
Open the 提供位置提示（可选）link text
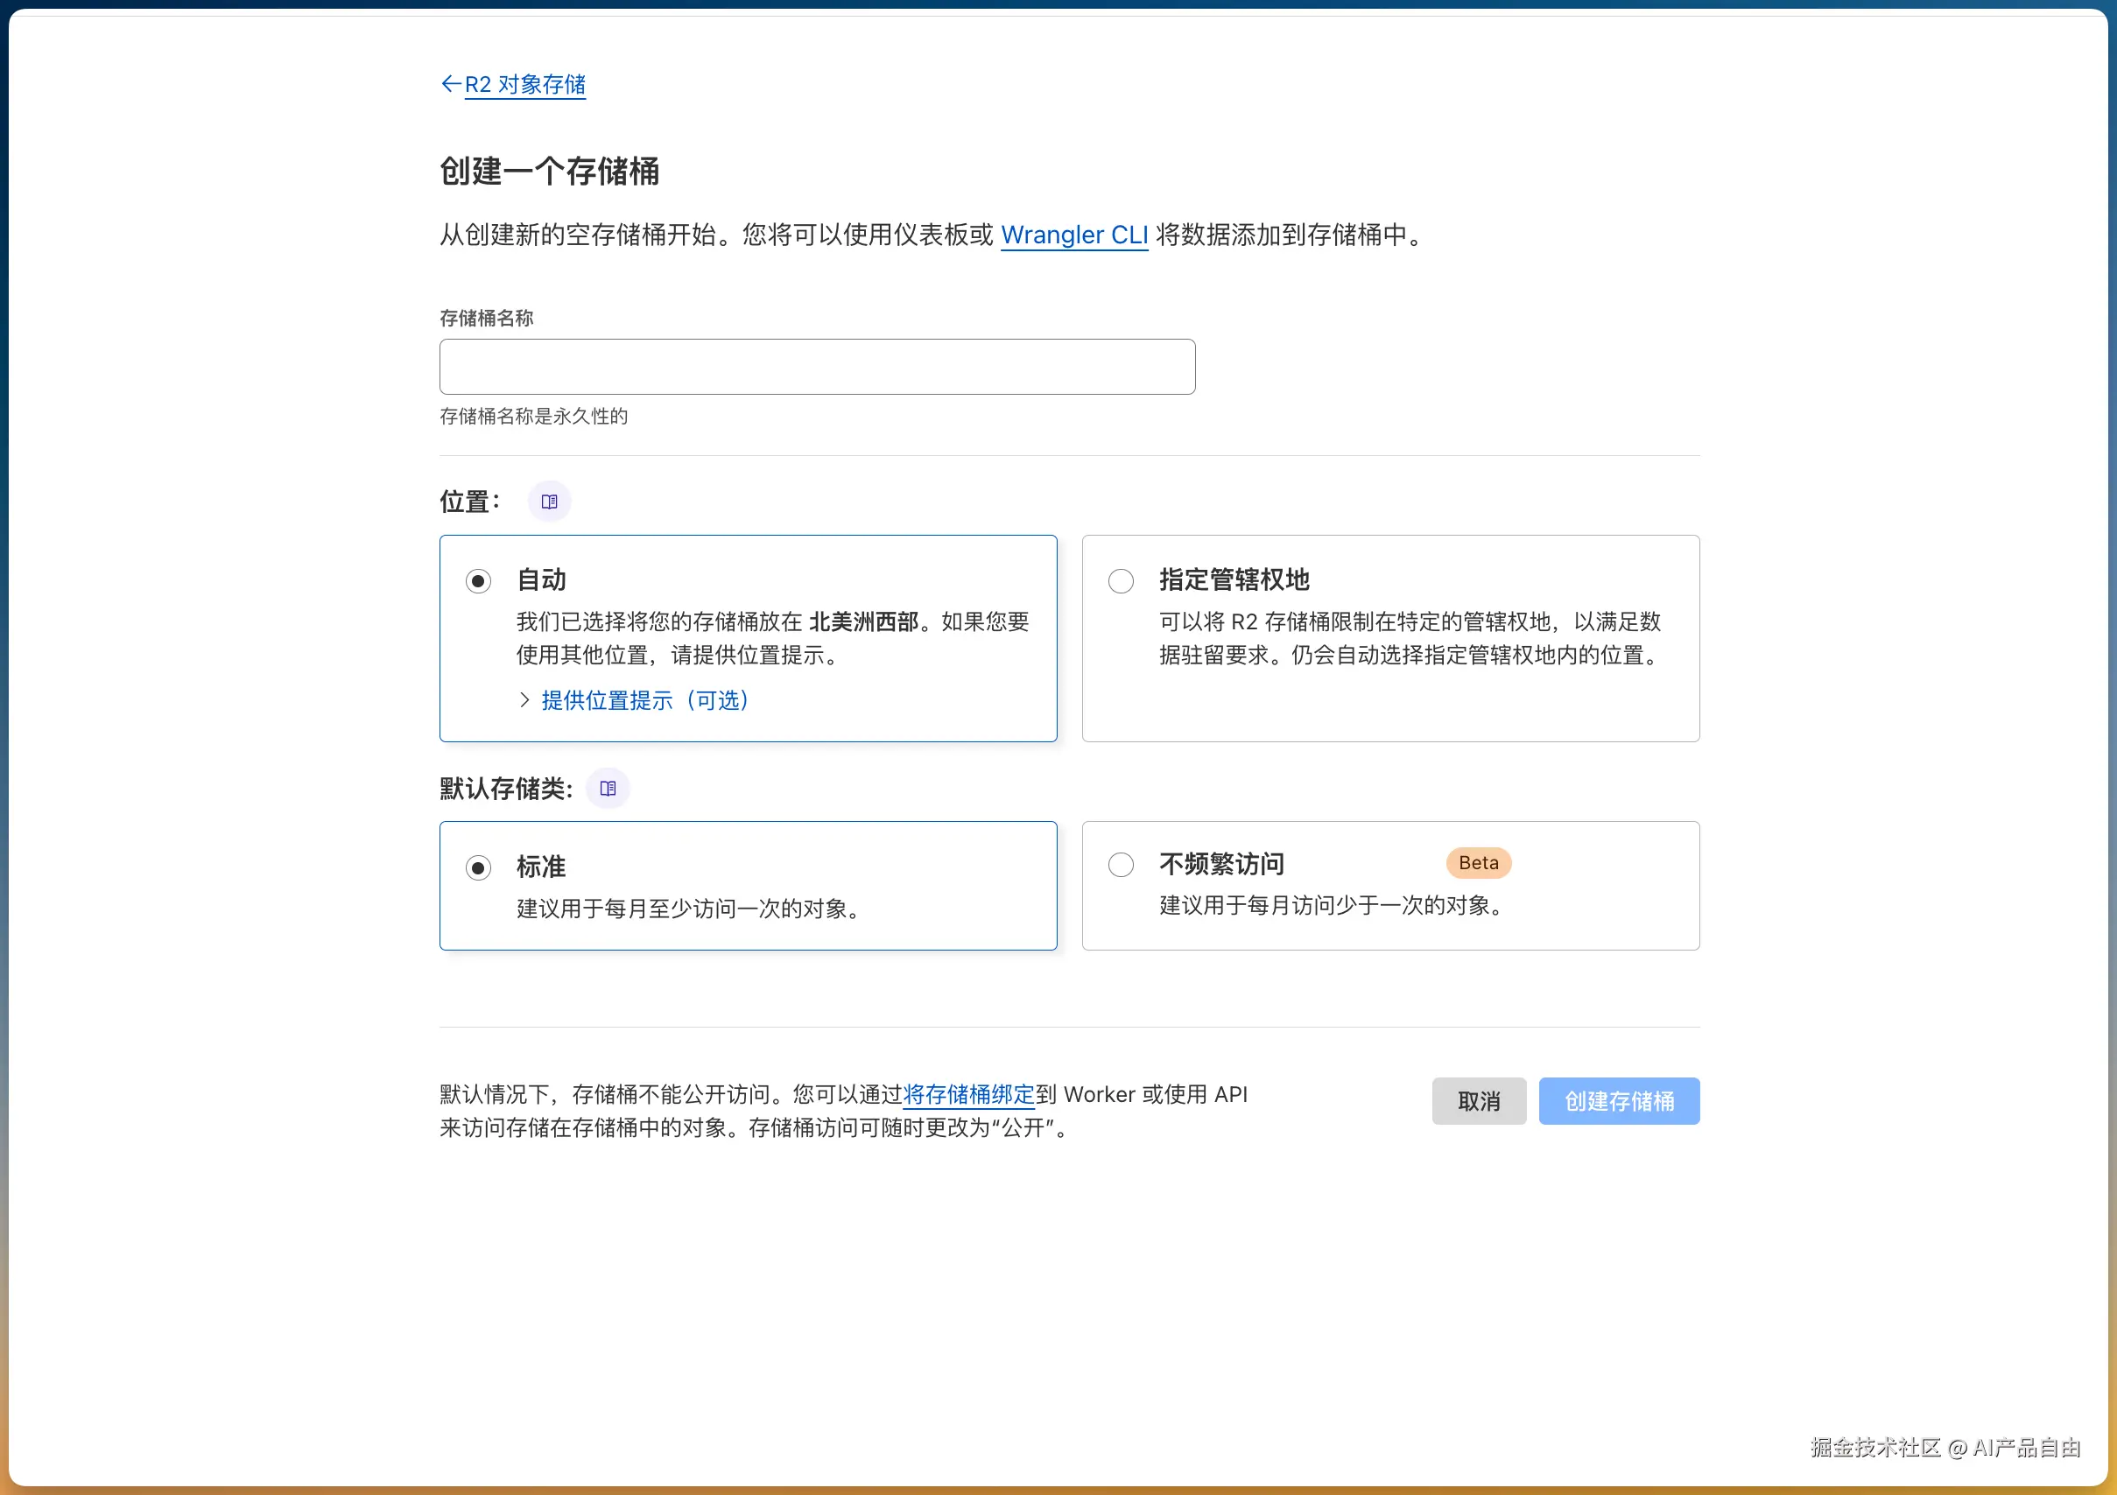pos(645,699)
